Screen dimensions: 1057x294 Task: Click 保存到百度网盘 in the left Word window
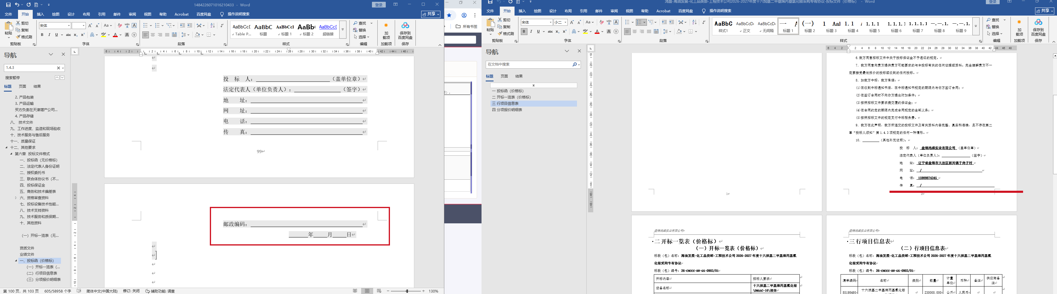[405, 31]
